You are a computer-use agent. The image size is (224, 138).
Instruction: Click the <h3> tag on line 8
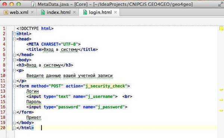click(x=21, y=65)
